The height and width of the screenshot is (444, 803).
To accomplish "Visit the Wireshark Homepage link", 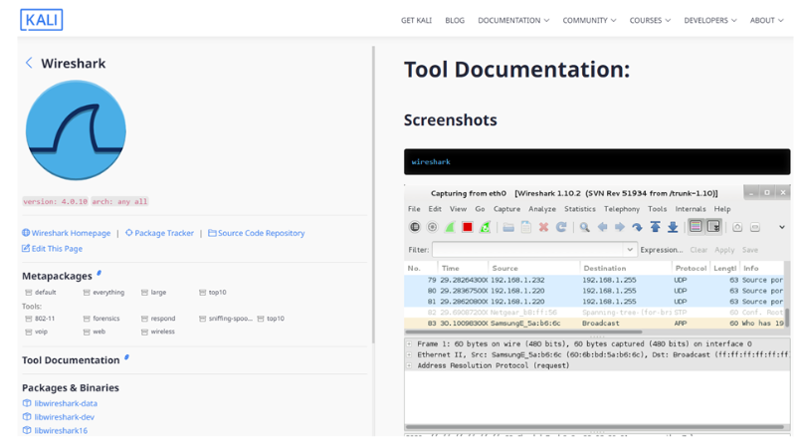I will pyautogui.click(x=66, y=233).
